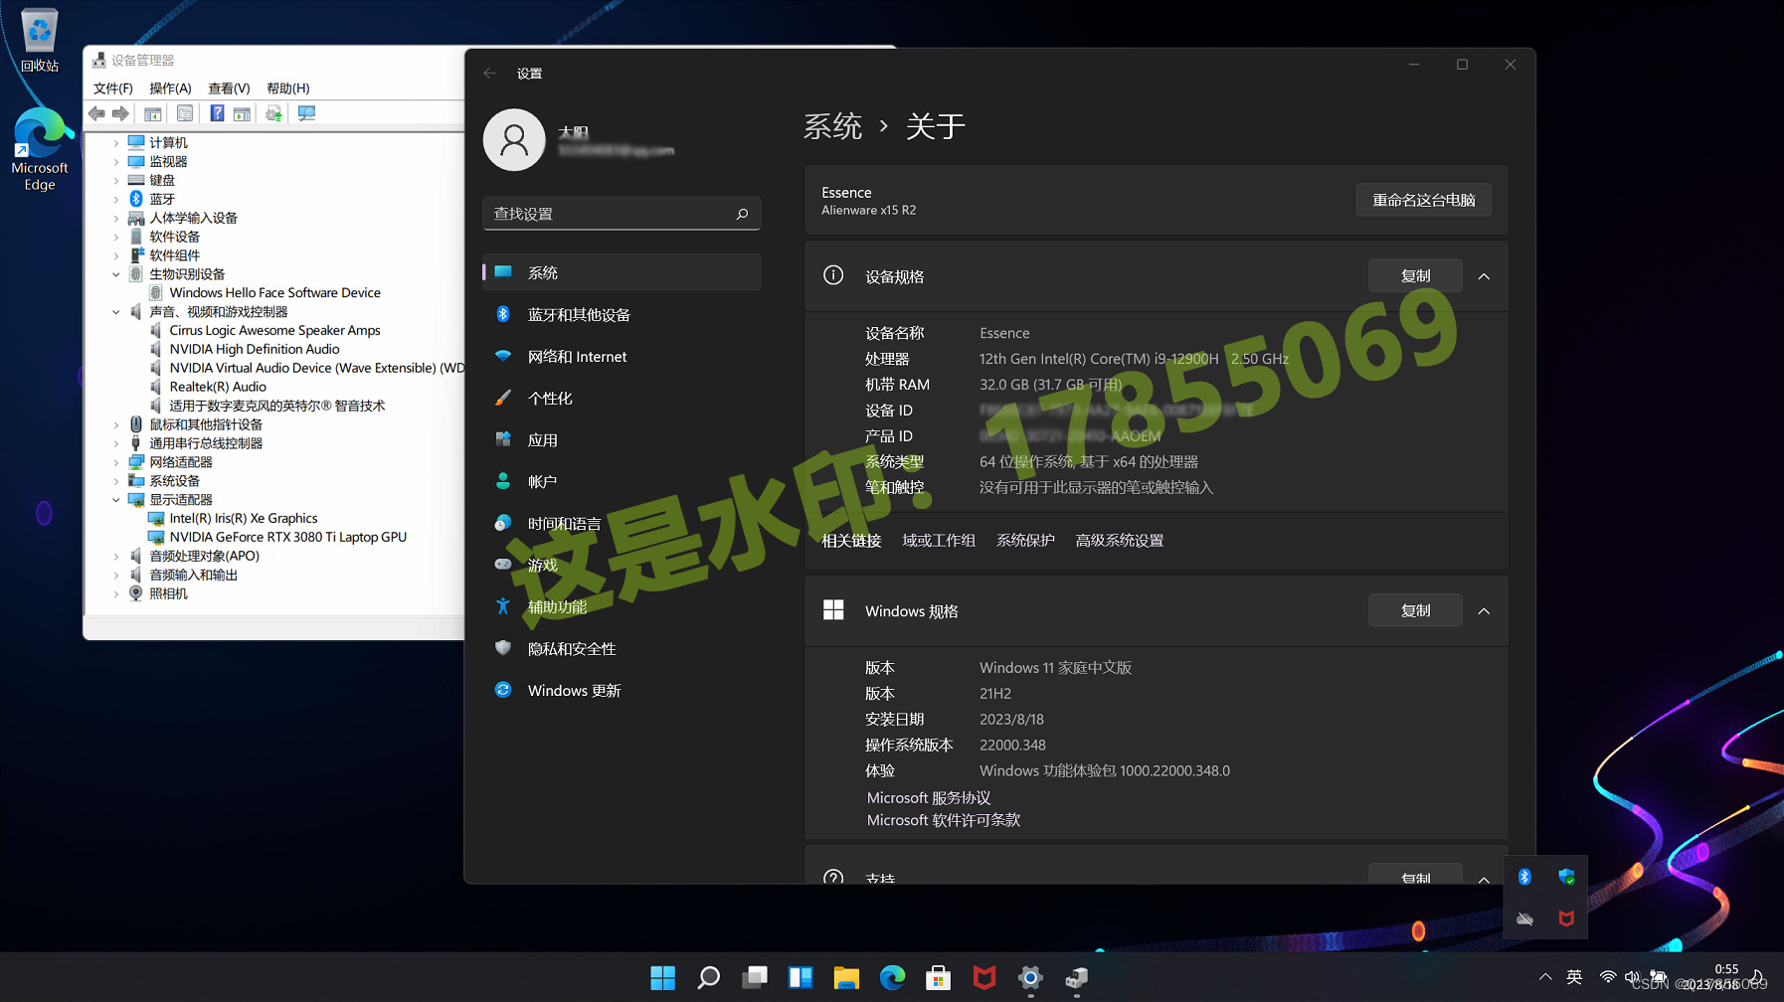Viewport: 1784px width, 1002px height.
Task: Collapse the 生物识别设备 node
Action: pyautogui.click(x=116, y=274)
